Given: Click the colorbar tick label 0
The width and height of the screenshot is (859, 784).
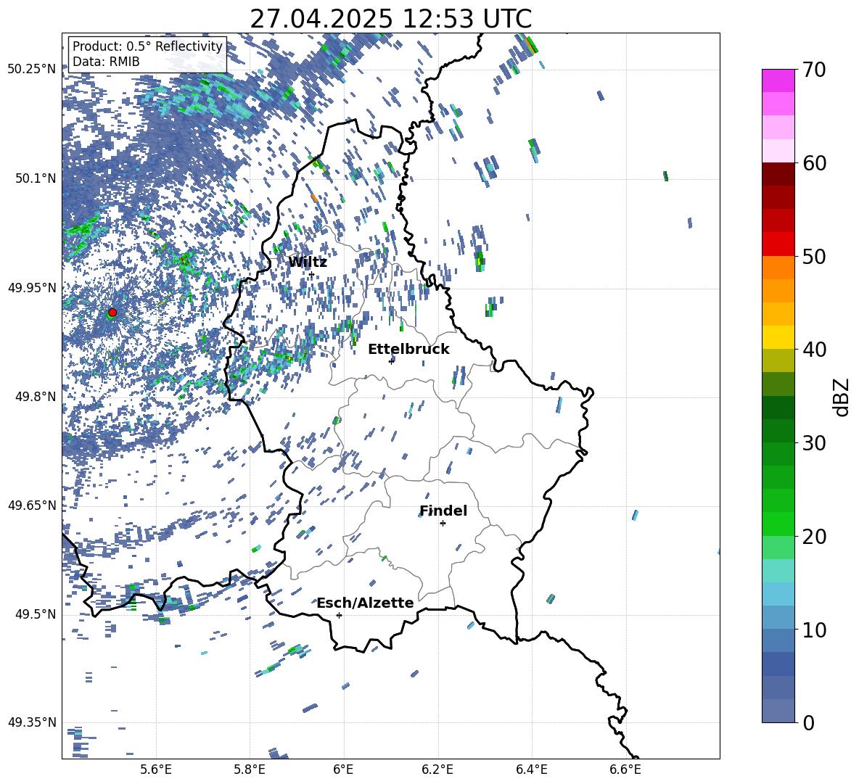Looking at the screenshot, I should [808, 722].
